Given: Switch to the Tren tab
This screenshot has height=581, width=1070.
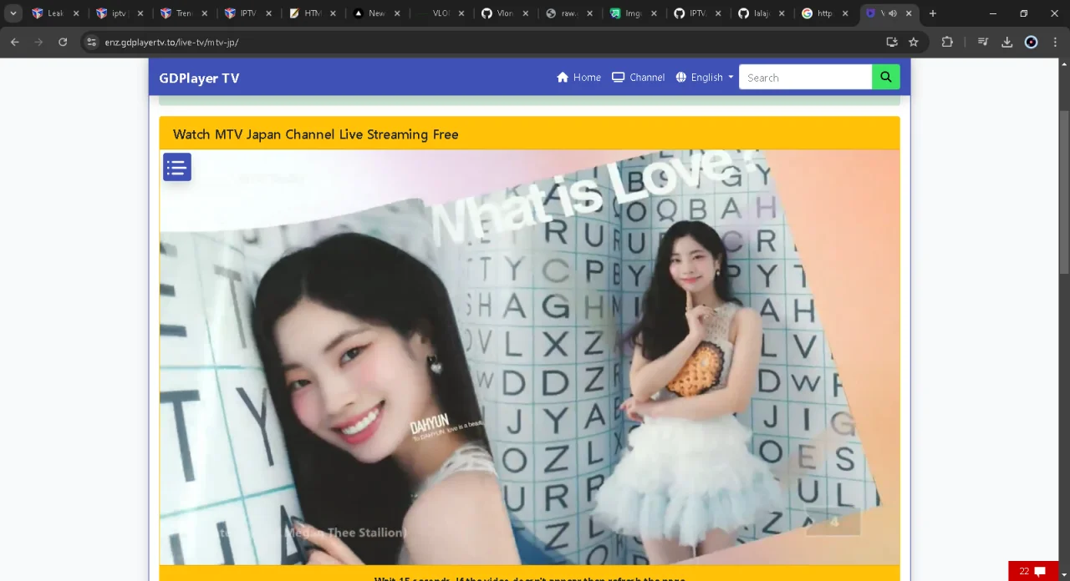Looking at the screenshot, I should point(184,13).
